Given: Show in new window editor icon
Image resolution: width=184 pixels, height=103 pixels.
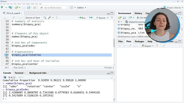Looking at the screenshot, I should [x=14, y=18].
